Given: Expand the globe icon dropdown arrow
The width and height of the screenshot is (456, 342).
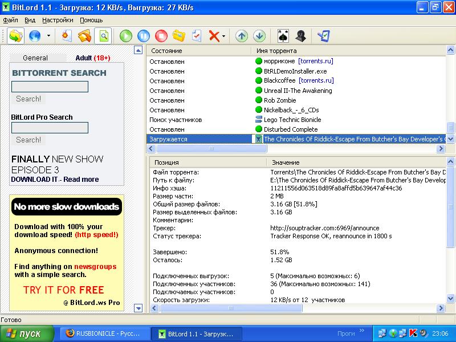Looking at the screenshot, I should (48, 36).
